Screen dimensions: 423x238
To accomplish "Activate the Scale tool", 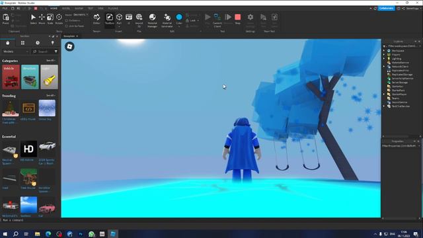I will coord(50,19).
